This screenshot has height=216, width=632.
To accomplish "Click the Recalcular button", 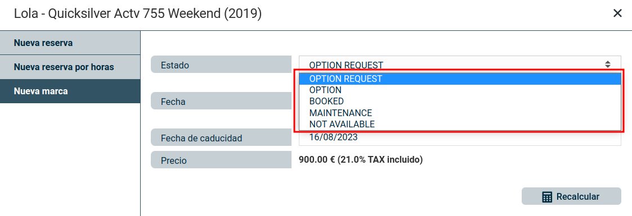I will click(571, 197).
